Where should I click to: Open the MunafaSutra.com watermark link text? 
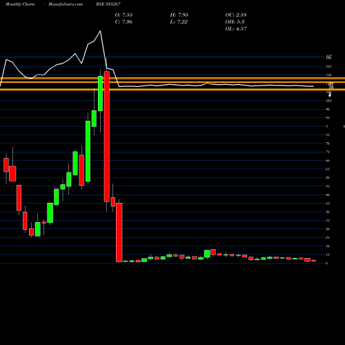[x=66, y=4]
